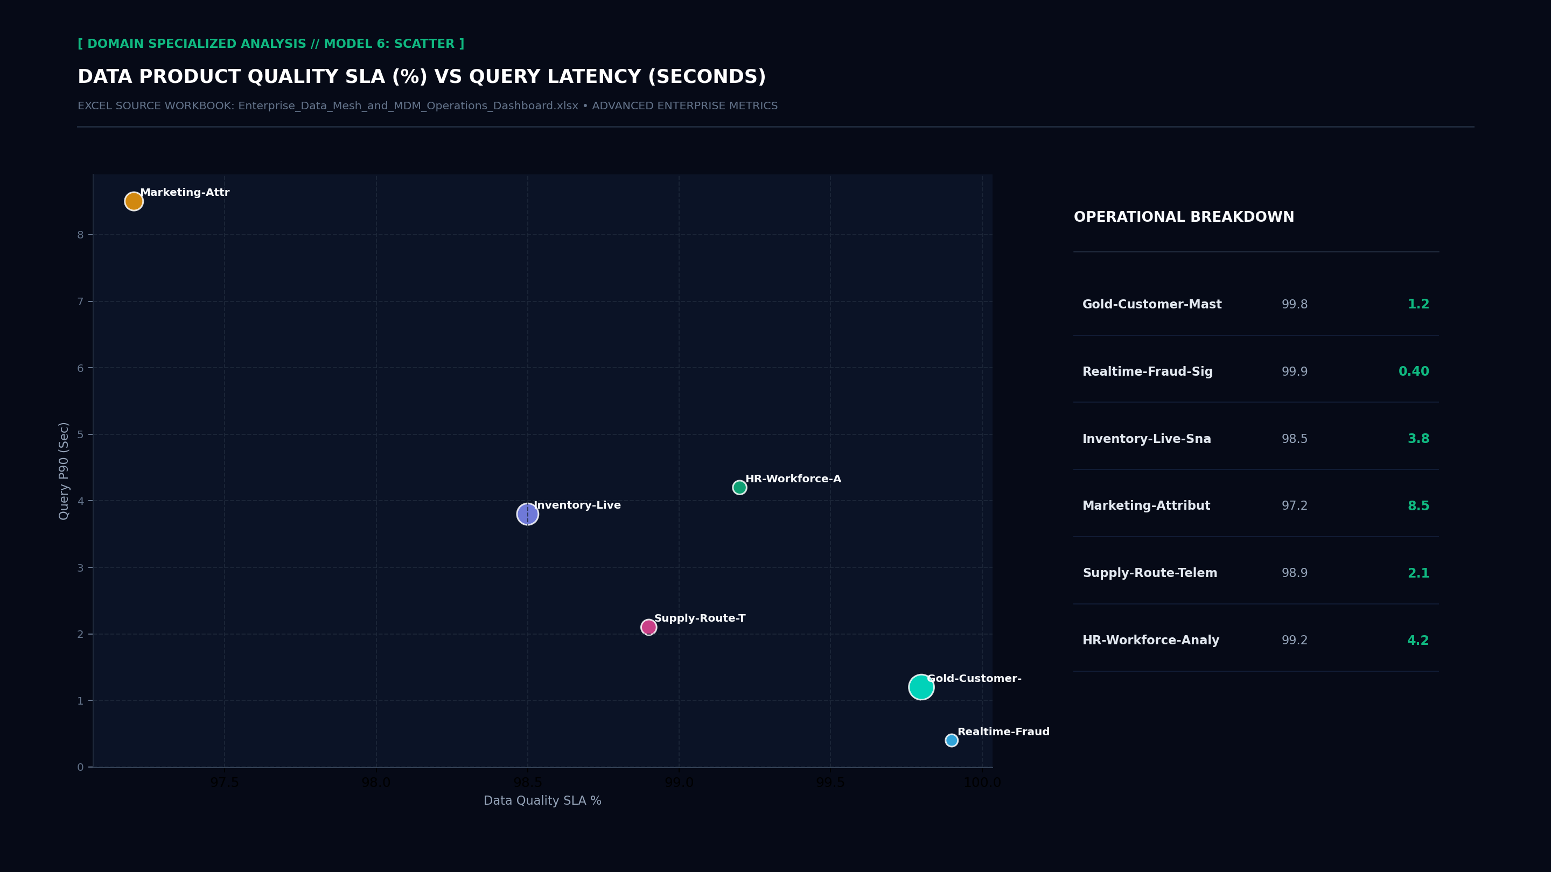Click the Query P90 (Sec) axis label
This screenshot has height=872, width=1551.
pos(64,470)
